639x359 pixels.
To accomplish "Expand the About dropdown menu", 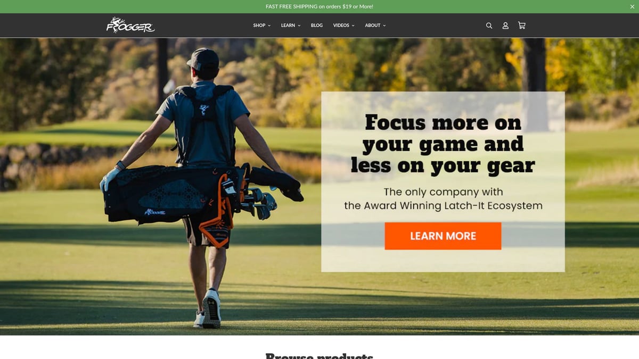I will pos(375,26).
